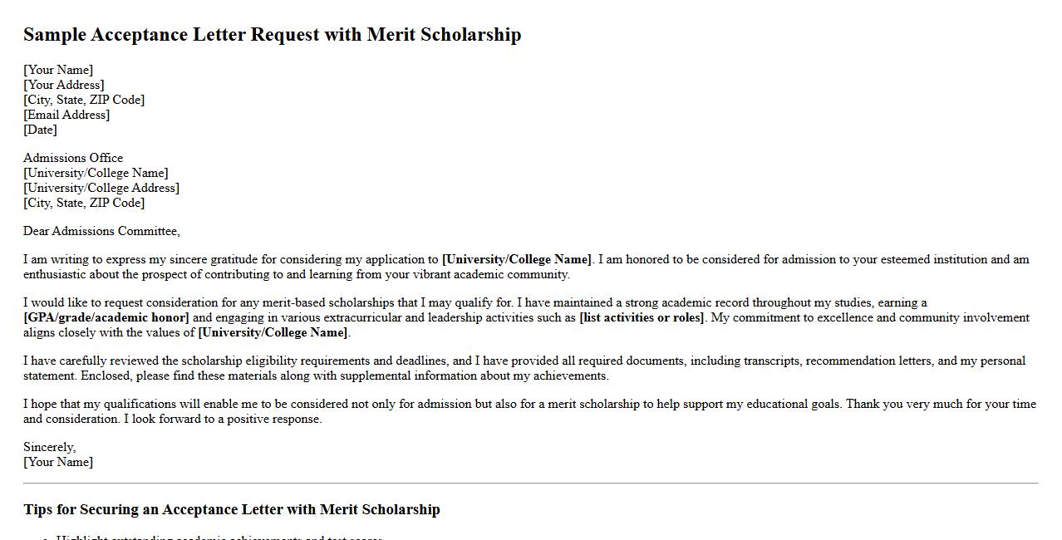This screenshot has height=540, width=1062.
Task: Click the [Date] placeholder
Action: 40,130
